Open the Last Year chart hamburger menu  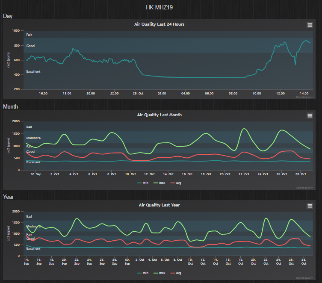click(x=310, y=206)
